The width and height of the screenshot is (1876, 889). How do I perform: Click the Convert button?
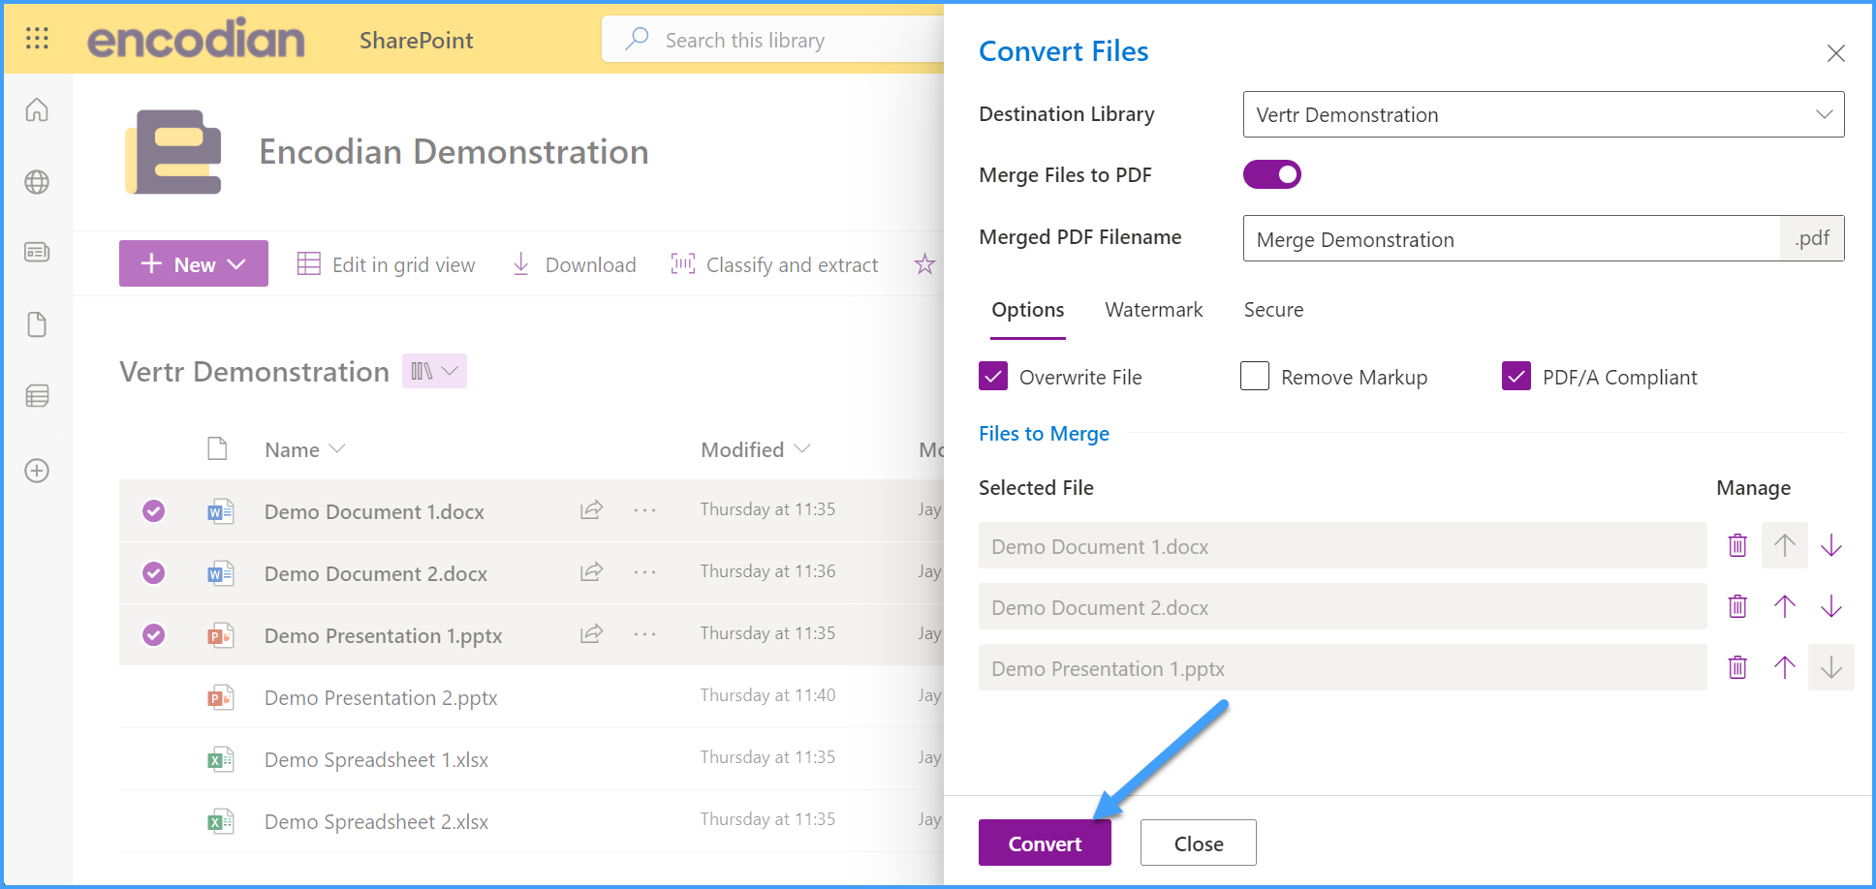click(x=1045, y=843)
